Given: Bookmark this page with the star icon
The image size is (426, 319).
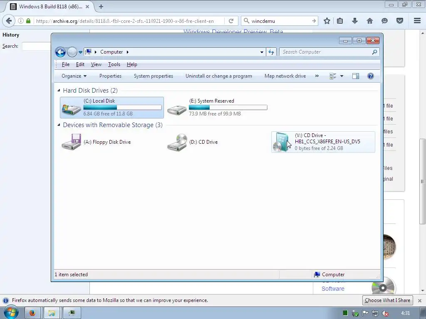Looking at the screenshot, I should tap(327, 21).
